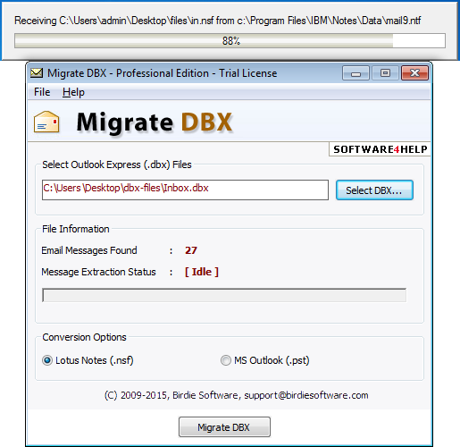This screenshot has height=447, width=460.
Task: Click the Migrate DBX envelope logo
Action: 46,122
